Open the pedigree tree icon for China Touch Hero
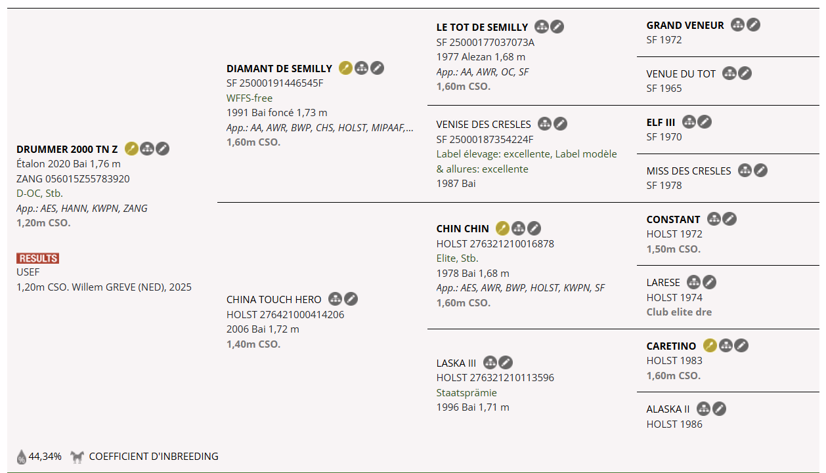This screenshot has height=473, width=826. (335, 299)
